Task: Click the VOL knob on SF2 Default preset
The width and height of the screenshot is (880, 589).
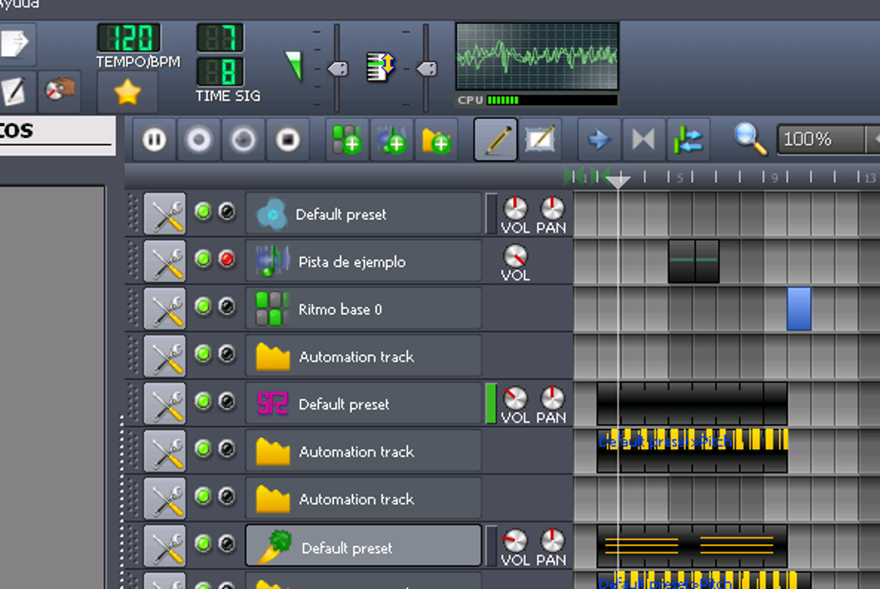Action: (x=515, y=398)
